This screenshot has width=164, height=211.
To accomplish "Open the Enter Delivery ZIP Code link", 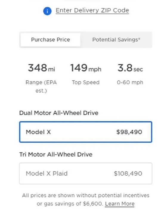I will [92, 10].
